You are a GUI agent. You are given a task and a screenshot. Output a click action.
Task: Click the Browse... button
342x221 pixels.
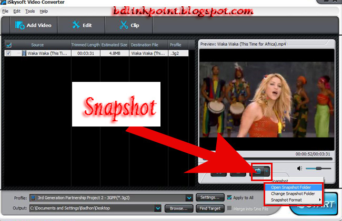[179, 208]
